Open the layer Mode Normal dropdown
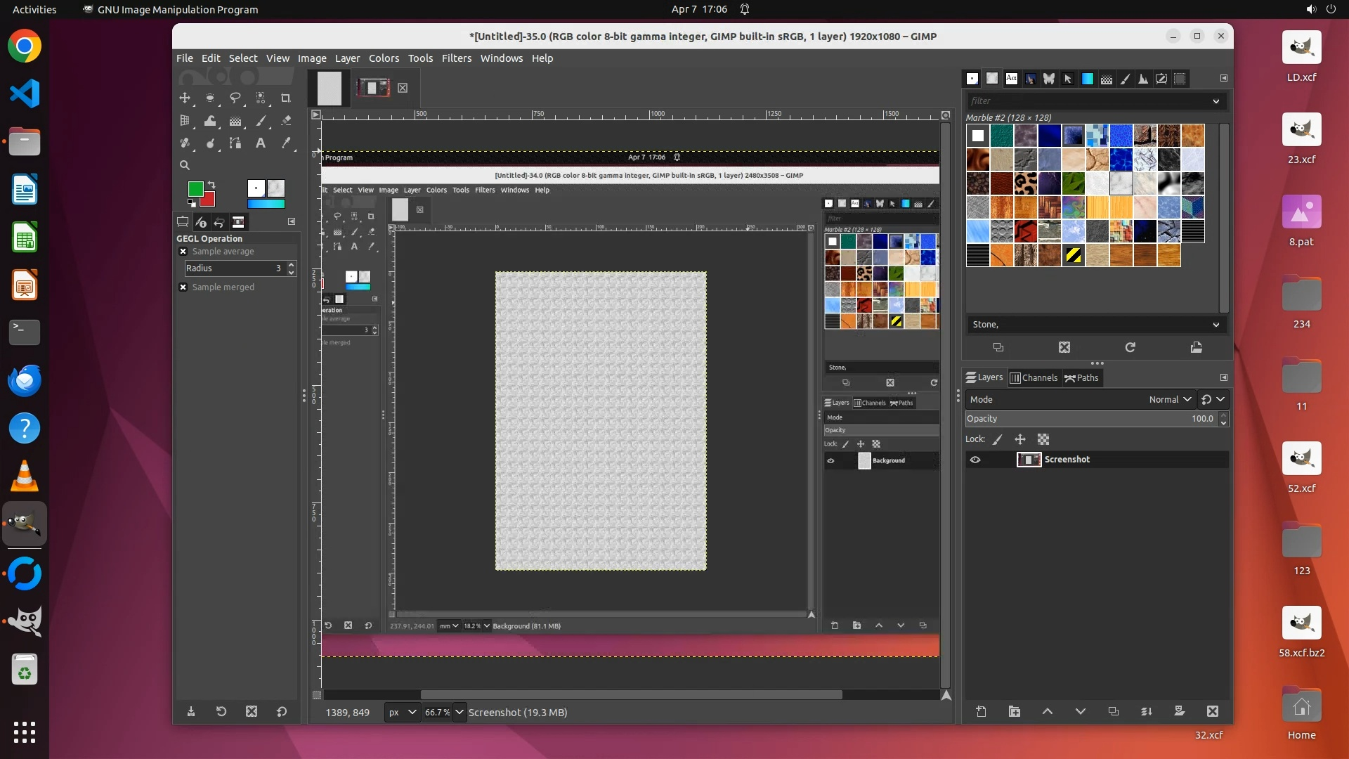Viewport: 1349px width, 759px height. (1171, 399)
